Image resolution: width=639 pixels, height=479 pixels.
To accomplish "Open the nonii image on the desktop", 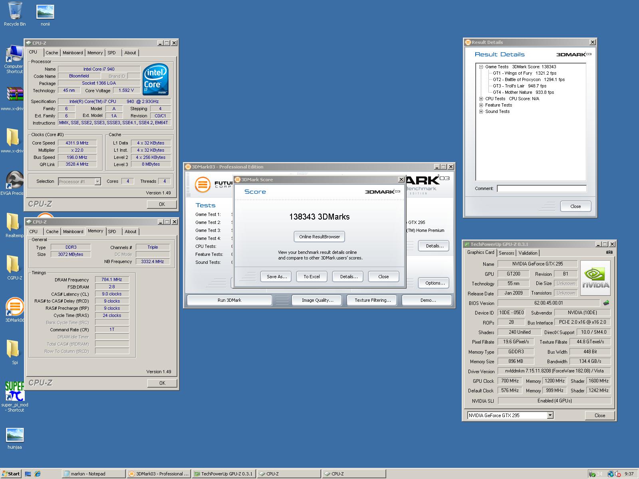I will pyautogui.click(x=45, y=15).
